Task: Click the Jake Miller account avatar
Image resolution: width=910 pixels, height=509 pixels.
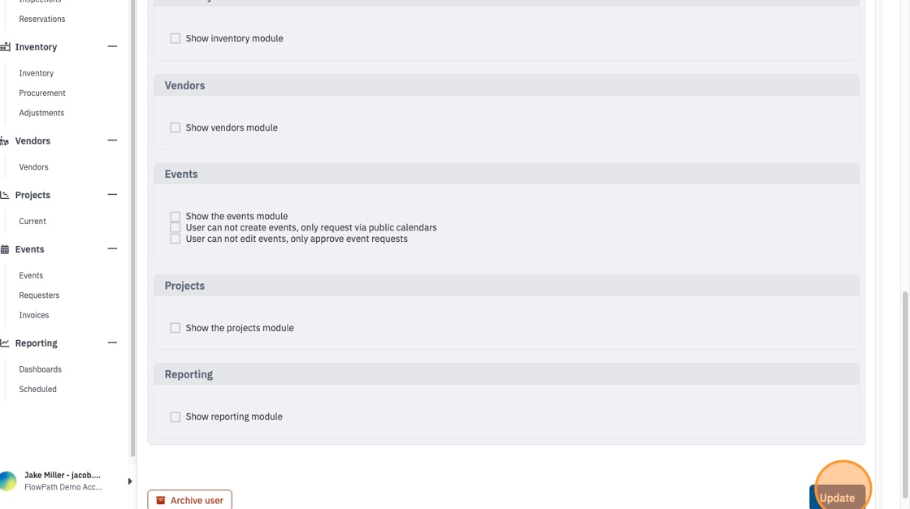Action: (x=7, y=481)
